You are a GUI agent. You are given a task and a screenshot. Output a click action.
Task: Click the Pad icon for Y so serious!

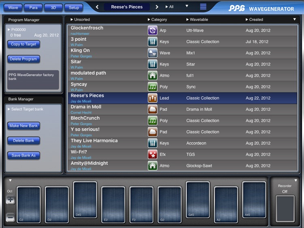pyautogui.click(x=152, y=132)
